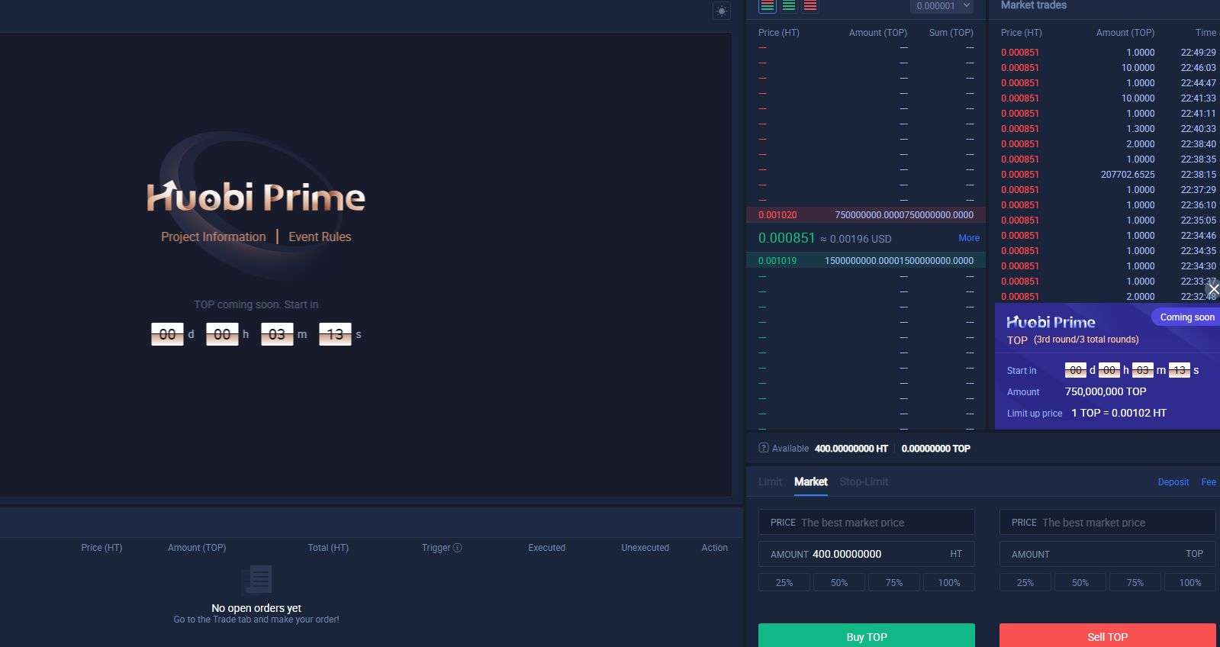
Task: Click the market trade at time 22:49:29
Action: pyautogui.click(x=1108, y=53)
